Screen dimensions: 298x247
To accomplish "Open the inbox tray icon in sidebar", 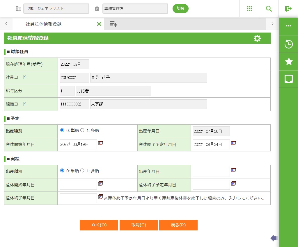I will [x=288, y=79].
